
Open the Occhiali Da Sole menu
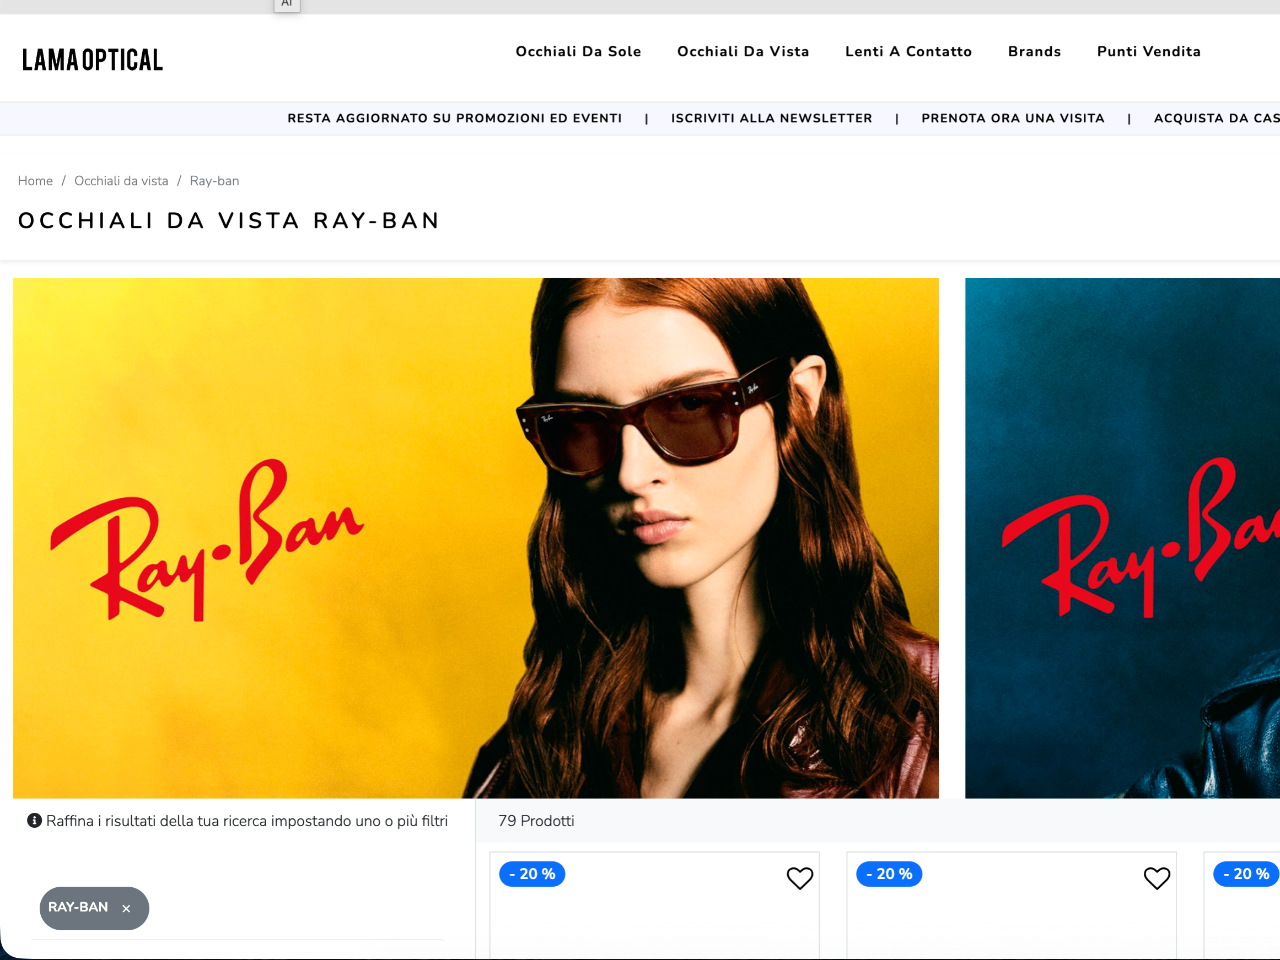pos(578,51)
